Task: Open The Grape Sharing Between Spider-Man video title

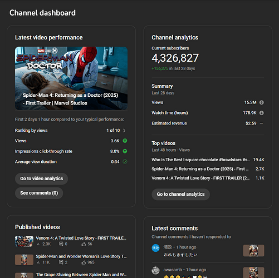Action: point(81,275)
